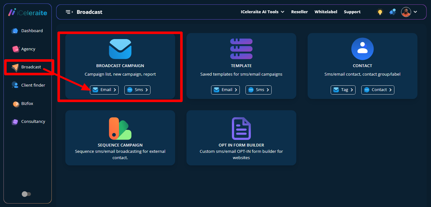431x207 pixels.
Task: Click the blue Contact person icon
Action: coord(362,49)
